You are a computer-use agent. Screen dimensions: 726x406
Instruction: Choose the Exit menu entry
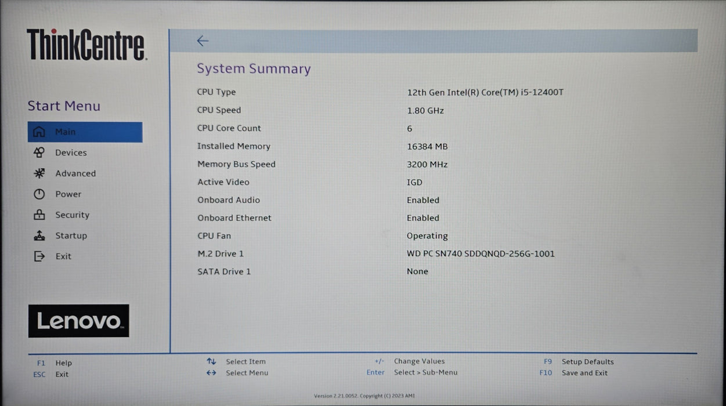(63, 256)
